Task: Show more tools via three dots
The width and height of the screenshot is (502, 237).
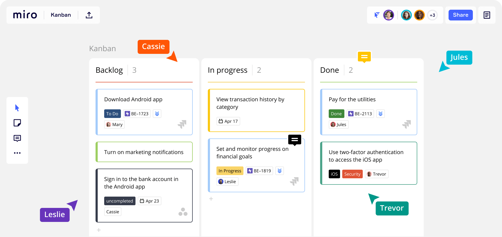Action: (17, 153)
